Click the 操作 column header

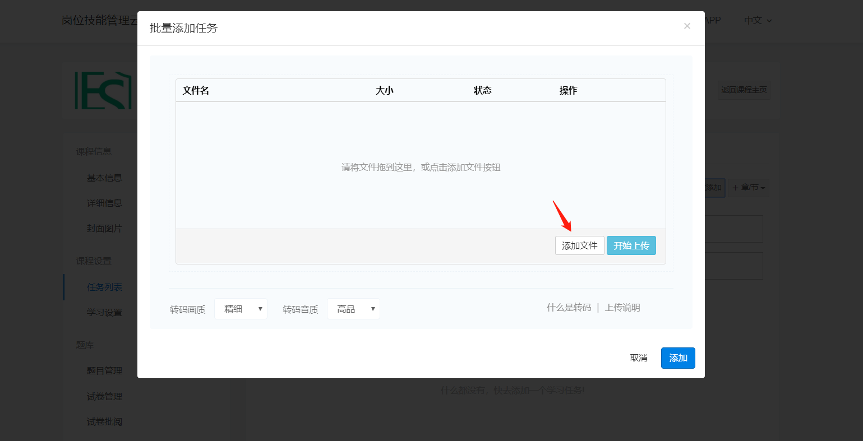pos(568,90)
